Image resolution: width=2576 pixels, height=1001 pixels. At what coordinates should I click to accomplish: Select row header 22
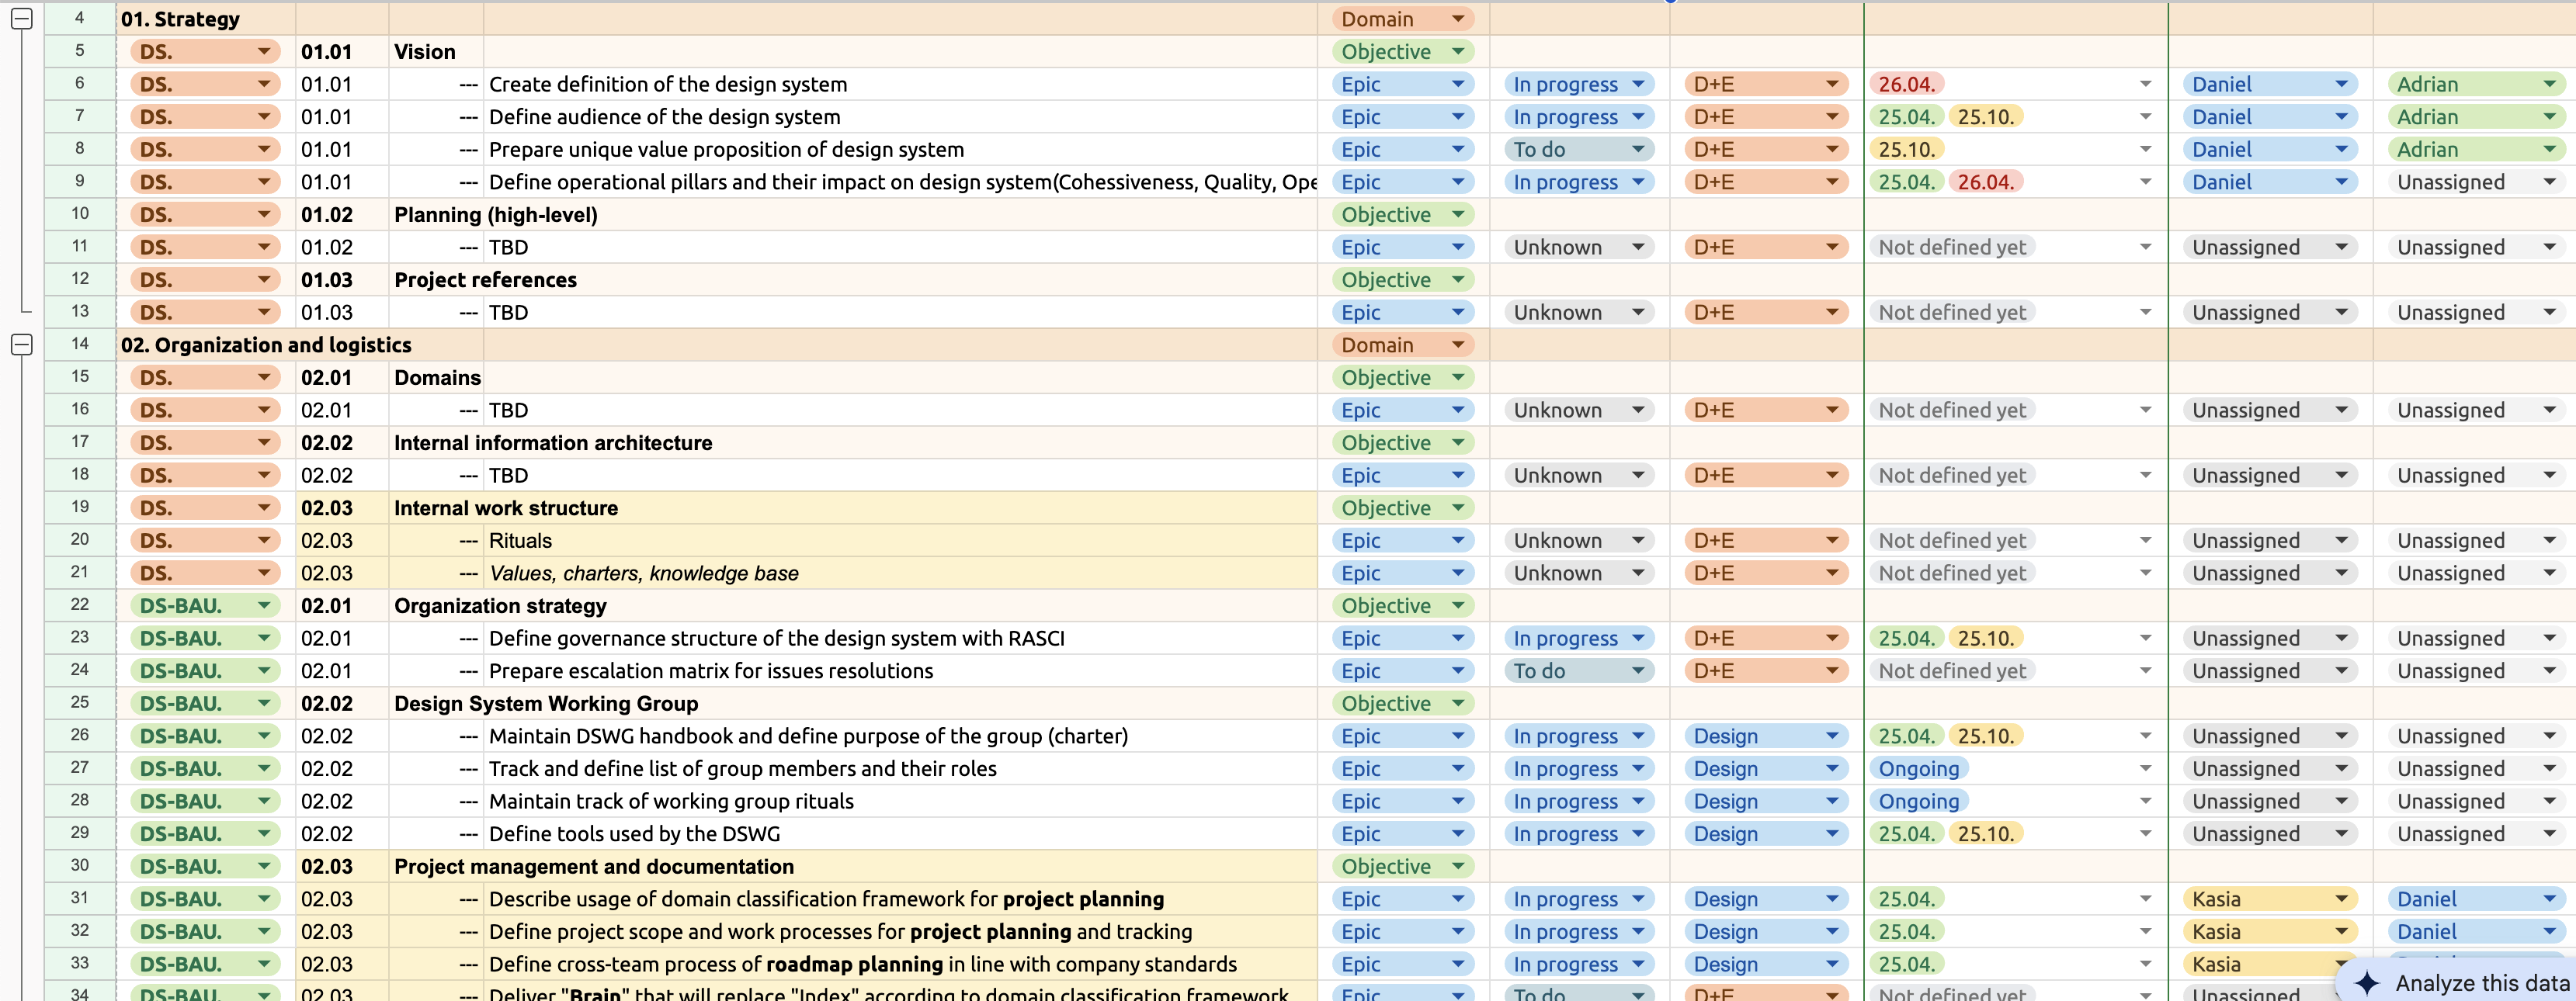80,604
